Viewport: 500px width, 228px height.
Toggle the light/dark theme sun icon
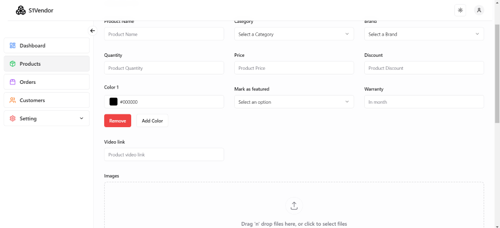(x=460, y=10)
